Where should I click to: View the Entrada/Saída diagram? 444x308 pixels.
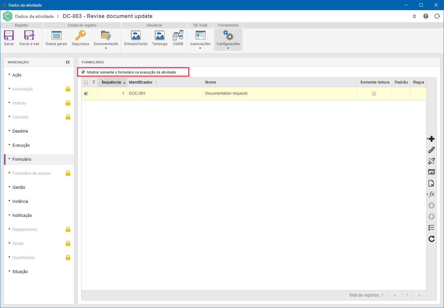tap(135, 35)
